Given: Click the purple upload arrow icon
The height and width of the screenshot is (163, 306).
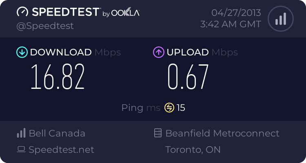Looking at the screenshot, I should (x=158, y=52).
